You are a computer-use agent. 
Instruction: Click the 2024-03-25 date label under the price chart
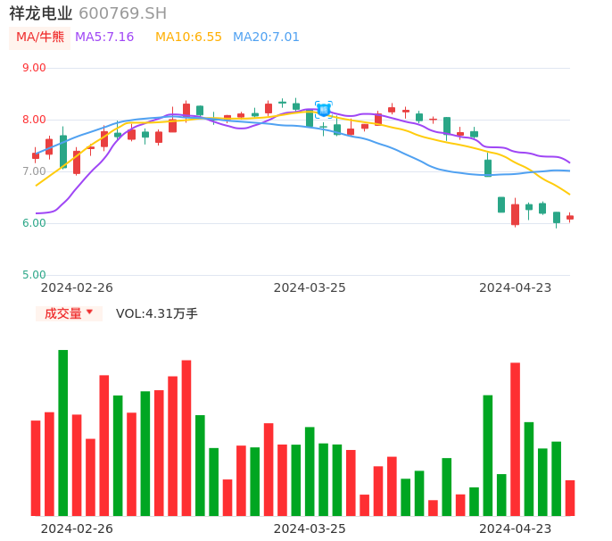310,287
